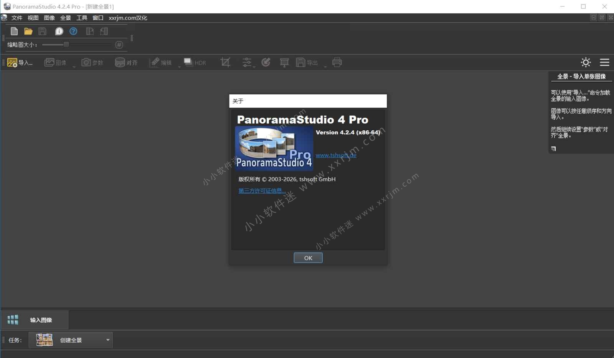
Task: Open the 第三方许可证信息 link
Action: pos(262,191)
